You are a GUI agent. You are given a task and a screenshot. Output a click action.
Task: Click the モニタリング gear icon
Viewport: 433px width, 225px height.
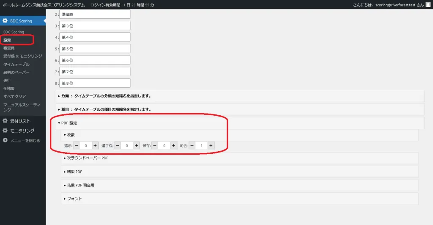coord(5,131)
